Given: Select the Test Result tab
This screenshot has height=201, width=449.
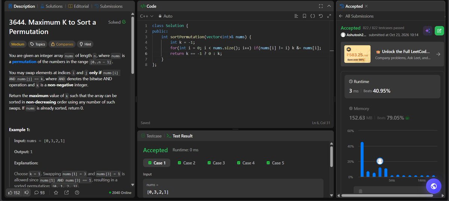Looking at the screenshot, I should pos(179,136).
